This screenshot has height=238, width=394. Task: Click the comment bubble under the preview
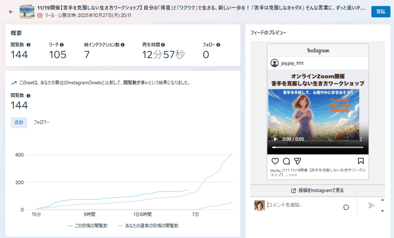[x=286, y=161]
